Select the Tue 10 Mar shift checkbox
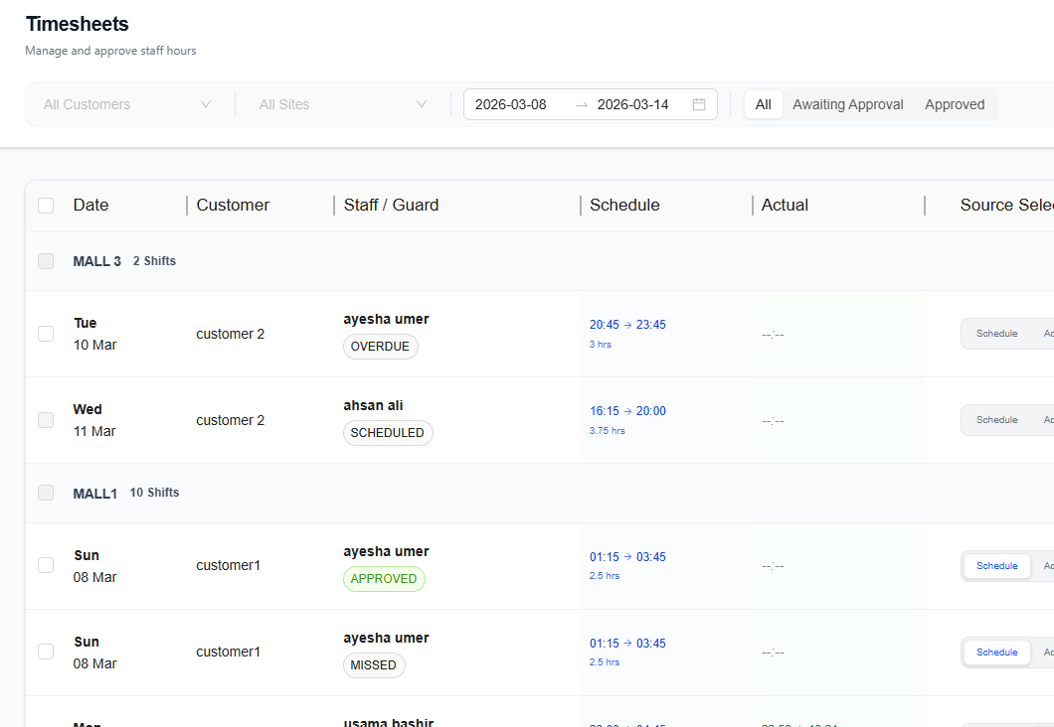Image resolution: width=1054 pixels, height=727 pixels. click(46, 334)
